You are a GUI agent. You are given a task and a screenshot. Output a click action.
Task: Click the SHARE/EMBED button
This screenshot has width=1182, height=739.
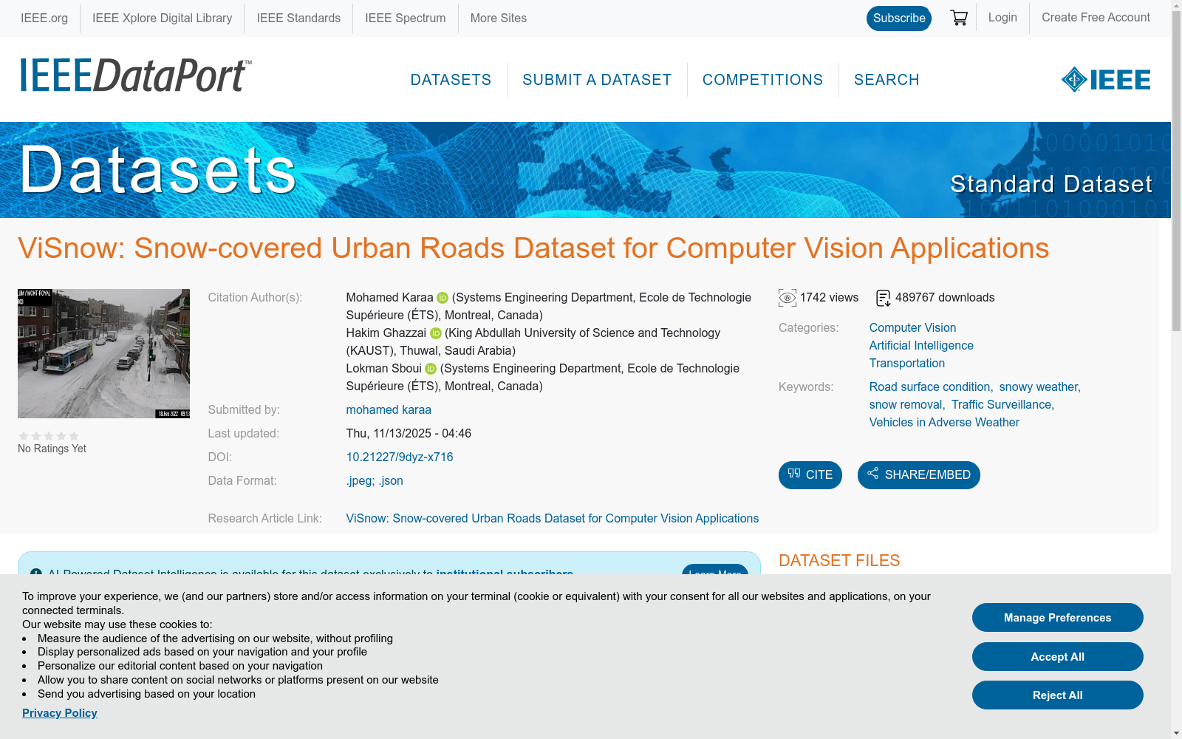click(919, 475)
